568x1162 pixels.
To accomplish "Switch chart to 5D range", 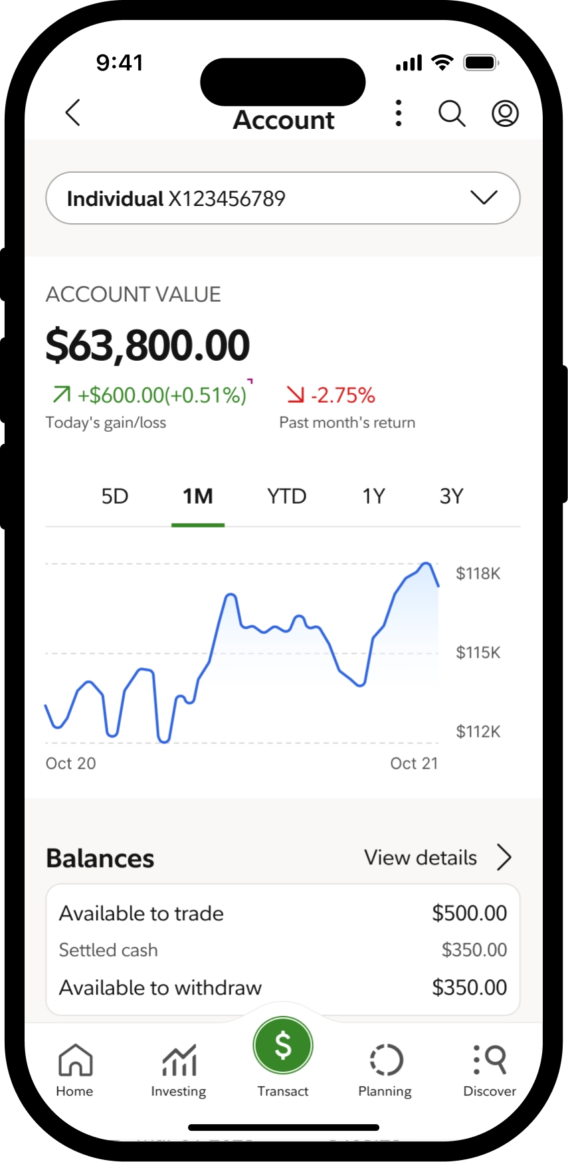I will [x=114, y=496].
